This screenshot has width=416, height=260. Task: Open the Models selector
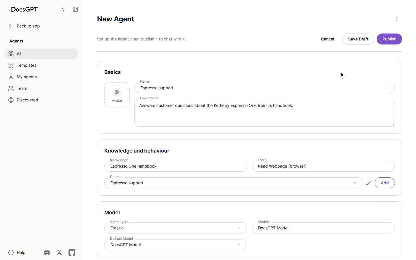coord(323,228)
